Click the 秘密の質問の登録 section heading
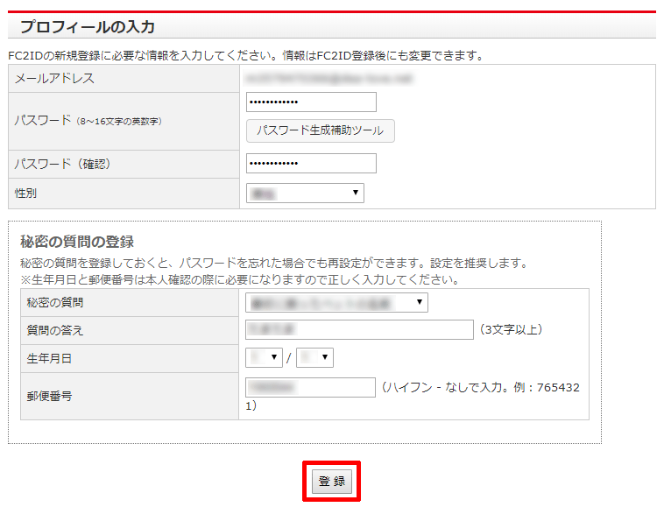 point(76,242)
